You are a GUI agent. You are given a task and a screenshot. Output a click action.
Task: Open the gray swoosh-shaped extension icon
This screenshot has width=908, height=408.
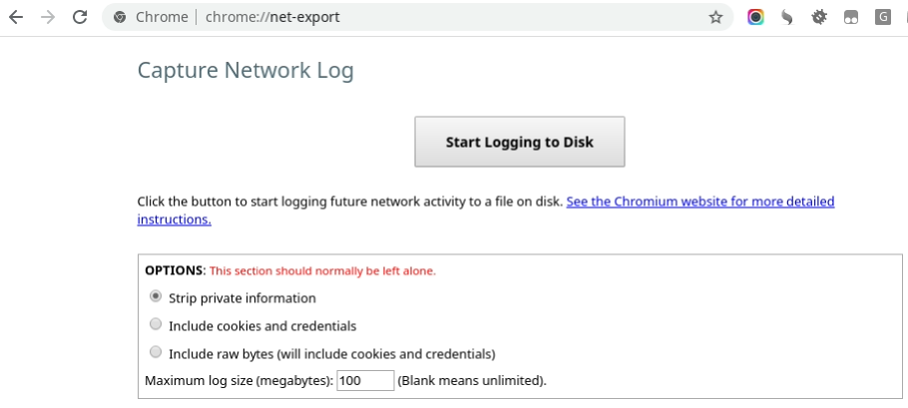pos(786,17)
